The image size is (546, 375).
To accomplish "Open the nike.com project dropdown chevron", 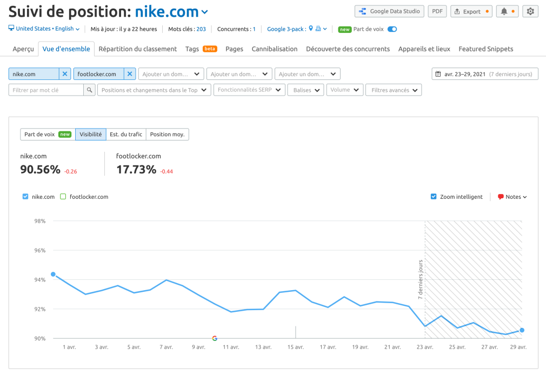I will pyautogui.click(x=205, y=12).
